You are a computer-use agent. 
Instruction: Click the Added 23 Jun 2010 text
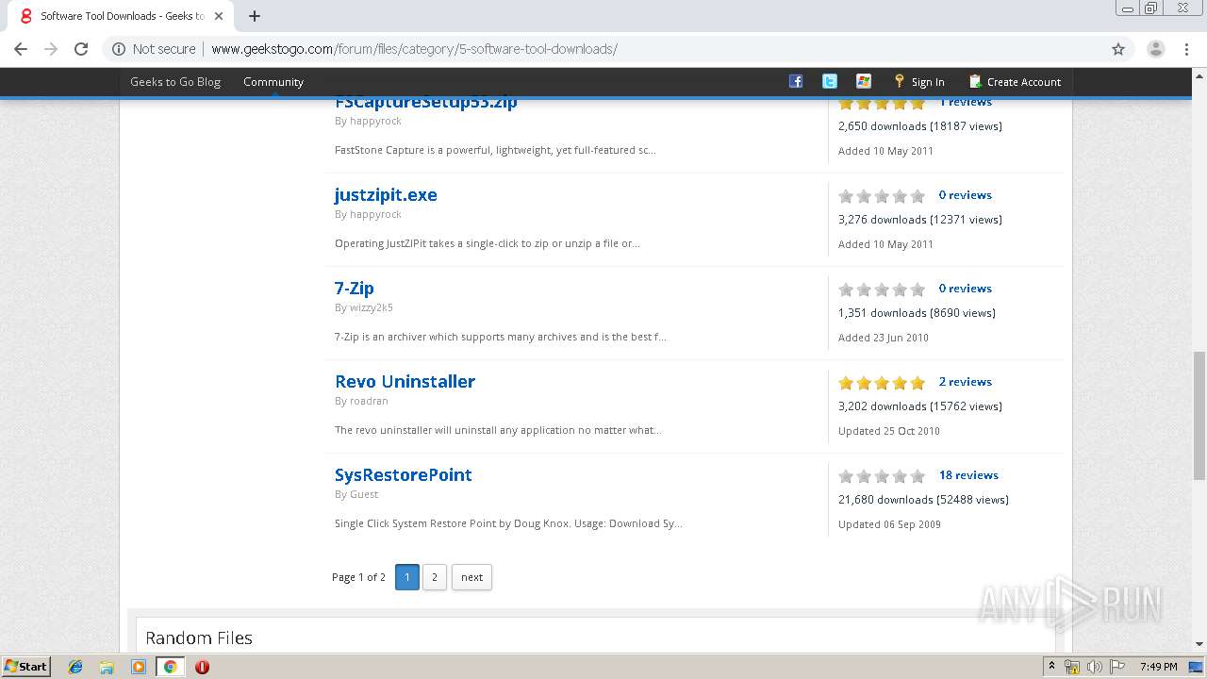pyautogui.click(x=884, y=338)
